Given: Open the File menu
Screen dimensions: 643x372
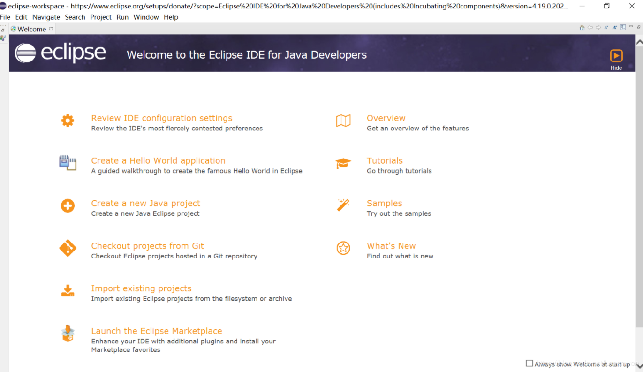Looking at the screenshot, I should (x=5, y=17).
